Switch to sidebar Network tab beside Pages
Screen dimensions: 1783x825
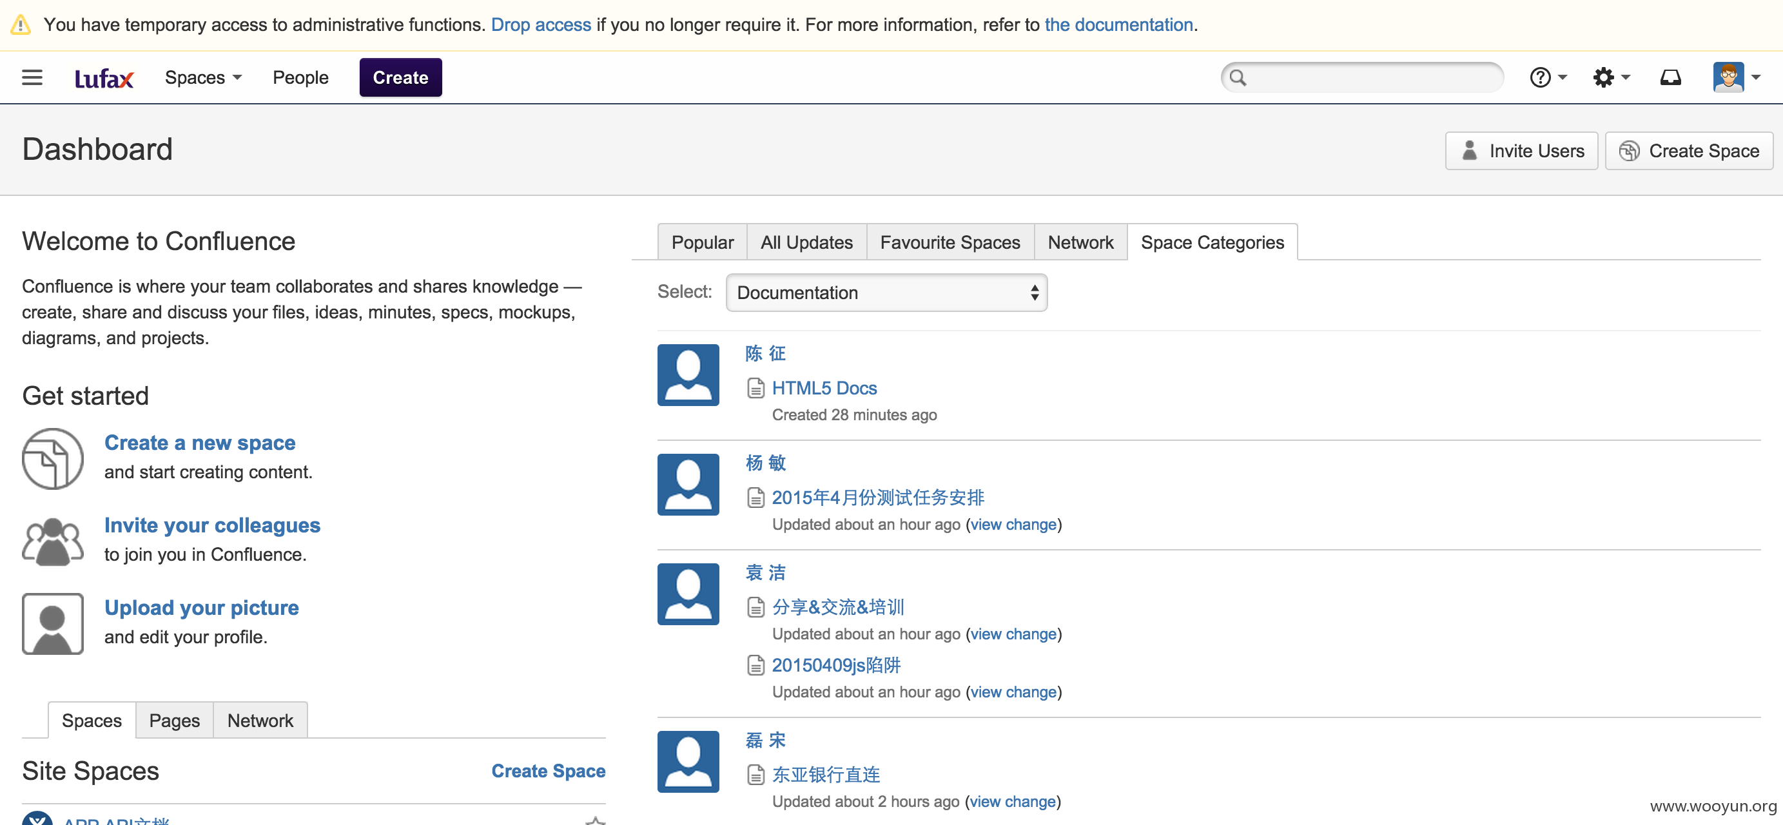pos(260,721)
